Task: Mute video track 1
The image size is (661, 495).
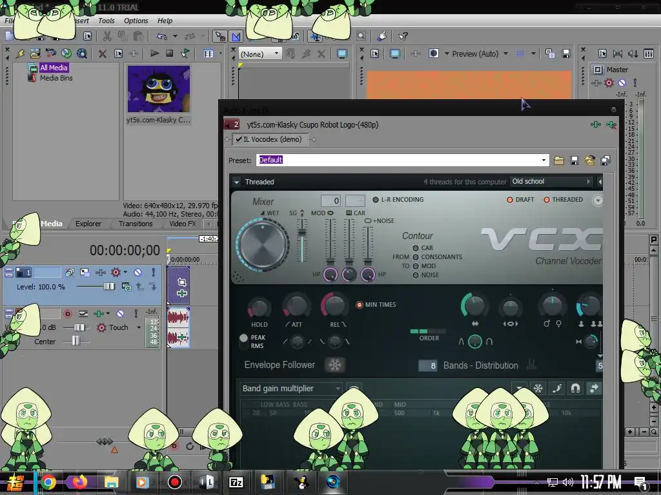Action: 138,273
